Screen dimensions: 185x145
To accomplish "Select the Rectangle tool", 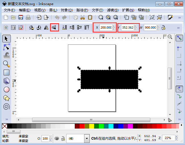I will click(7, 72).
